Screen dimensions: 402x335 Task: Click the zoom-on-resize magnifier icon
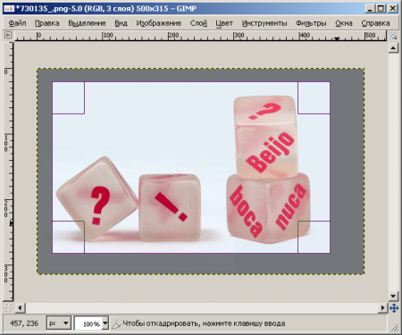393,36
